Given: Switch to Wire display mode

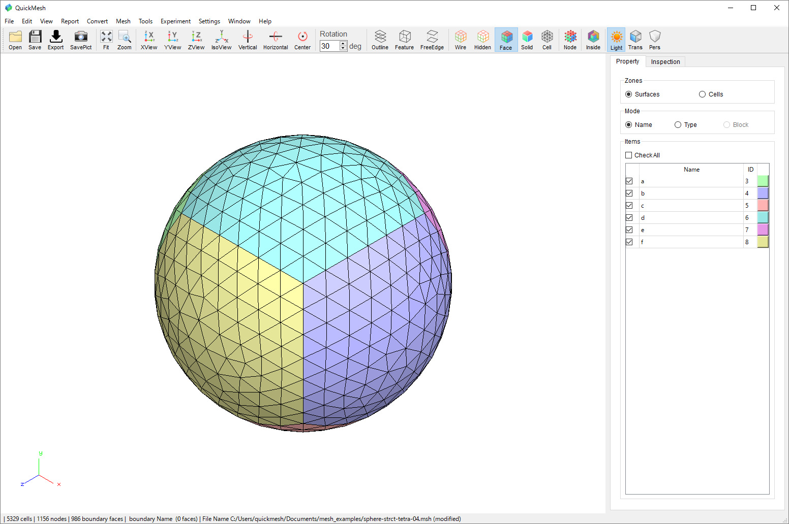Looking at the screenshot, I should tap(461, 40).
